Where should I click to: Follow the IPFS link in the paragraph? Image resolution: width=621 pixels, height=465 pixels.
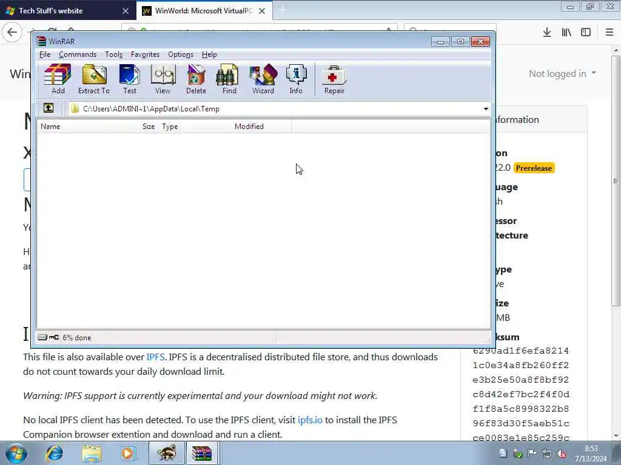tap(155, 357)
